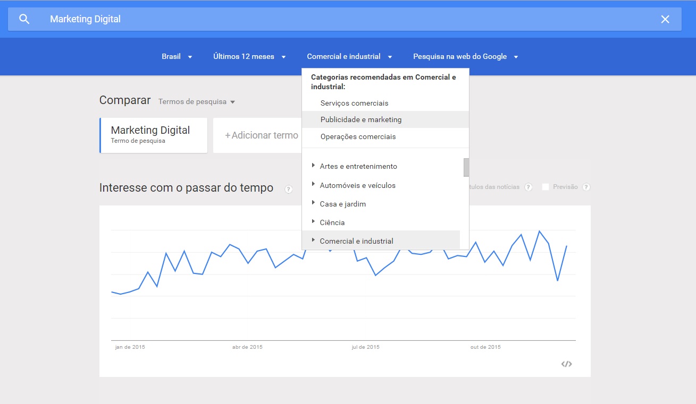Open Pesquisa na web do Google dropdown

[465, 57]
